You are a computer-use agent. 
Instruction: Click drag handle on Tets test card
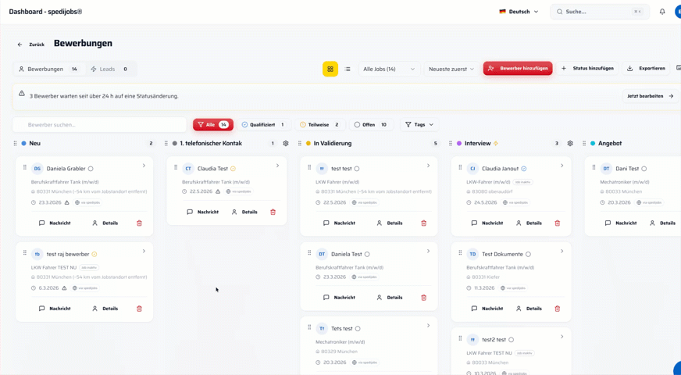(x=309, y=327)
